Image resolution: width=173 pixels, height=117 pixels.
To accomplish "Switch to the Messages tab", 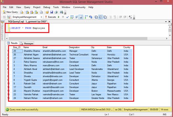I will 27,43.
